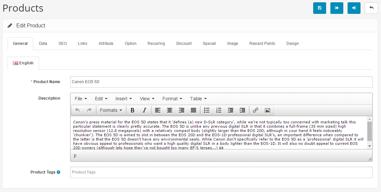Viewport: 381px width, 192px height.
Task: Click the save and exit arrow button
Action: point(337,8)
